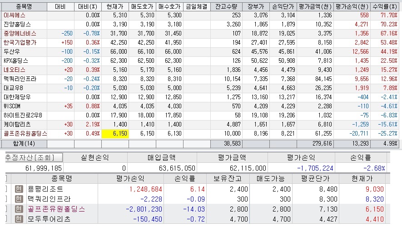
Task: Click the yellow-highlighted 6,150 price cell
Action: coord(115,134)
